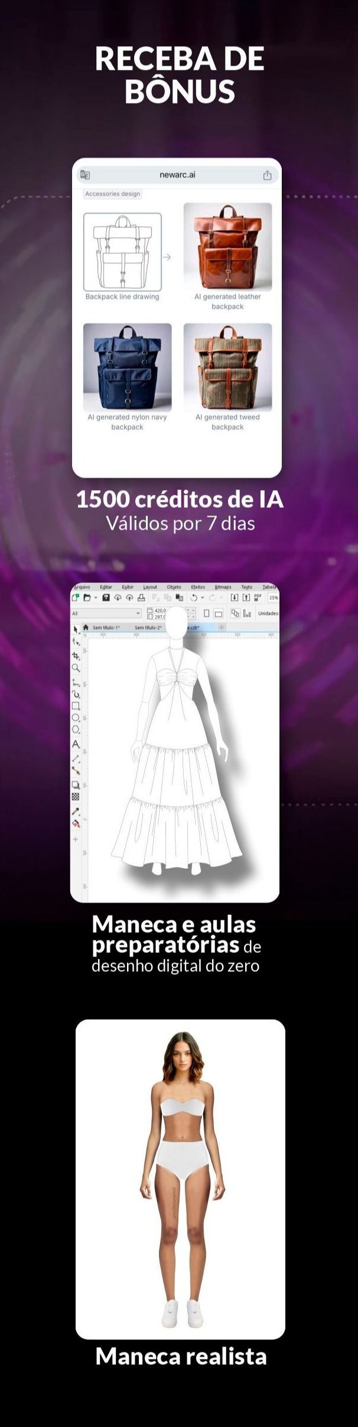This screenshot has width=358, height=1427.
Task: Select the Parallel Dimension tool
Action: [76, 758]
